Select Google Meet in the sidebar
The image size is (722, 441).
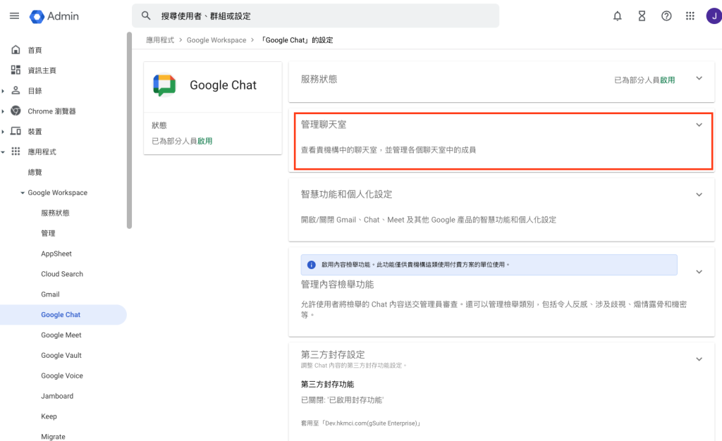coord(61,335)
